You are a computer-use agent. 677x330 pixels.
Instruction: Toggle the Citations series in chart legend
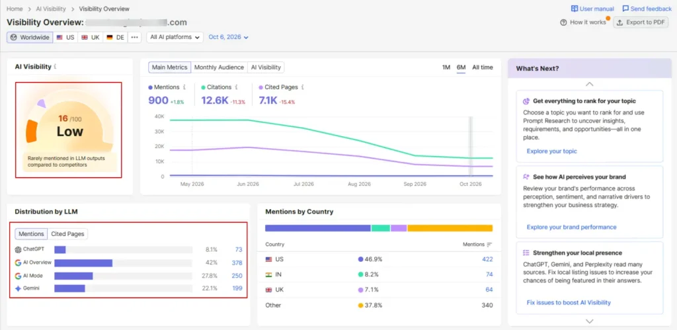tap(216, 87)
